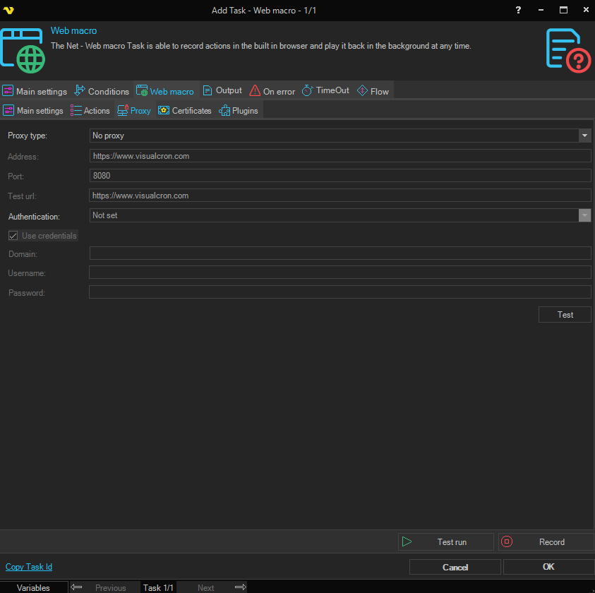Click the help document icon at top right

568,49
